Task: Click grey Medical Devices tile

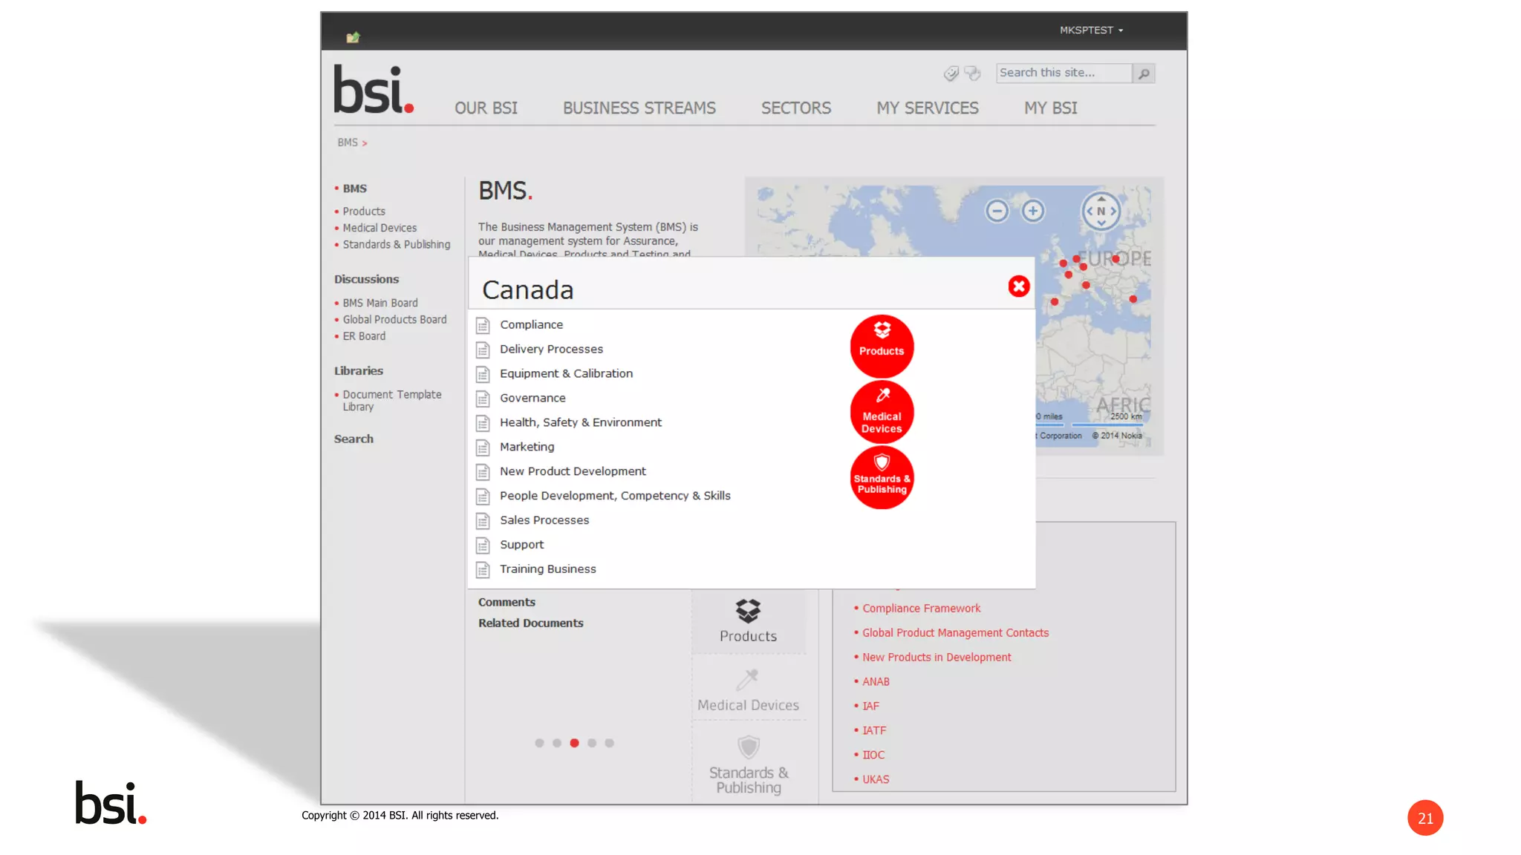Action: [x=748, y=691]
